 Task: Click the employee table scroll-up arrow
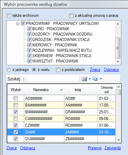point(119,87)
